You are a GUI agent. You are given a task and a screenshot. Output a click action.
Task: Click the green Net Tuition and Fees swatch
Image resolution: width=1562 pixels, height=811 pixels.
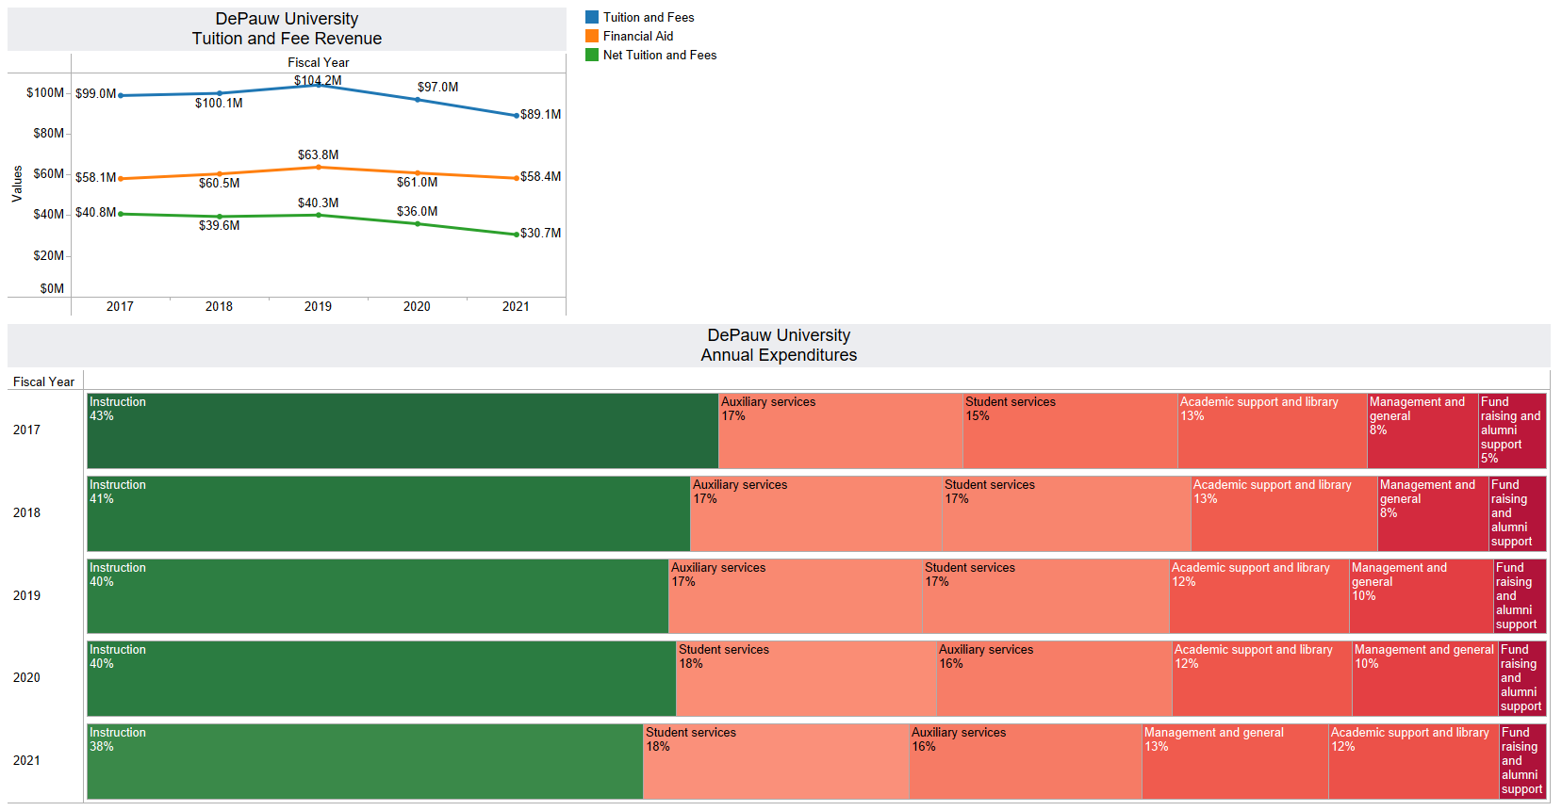tap(592, 55)
